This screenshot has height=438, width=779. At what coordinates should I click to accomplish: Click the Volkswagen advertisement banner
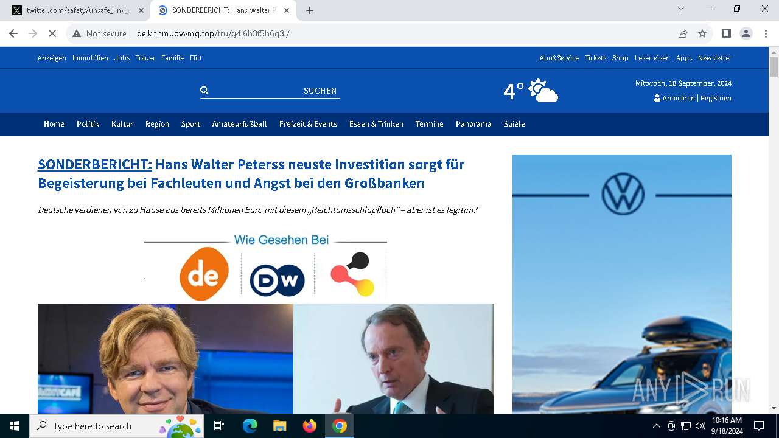(622, 284)
